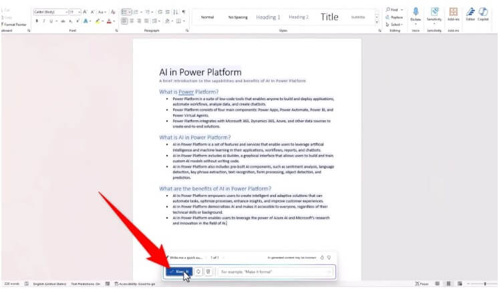Open the multilevel list button
This screenshot has height=289, width=499.
[x=148, y=12]
